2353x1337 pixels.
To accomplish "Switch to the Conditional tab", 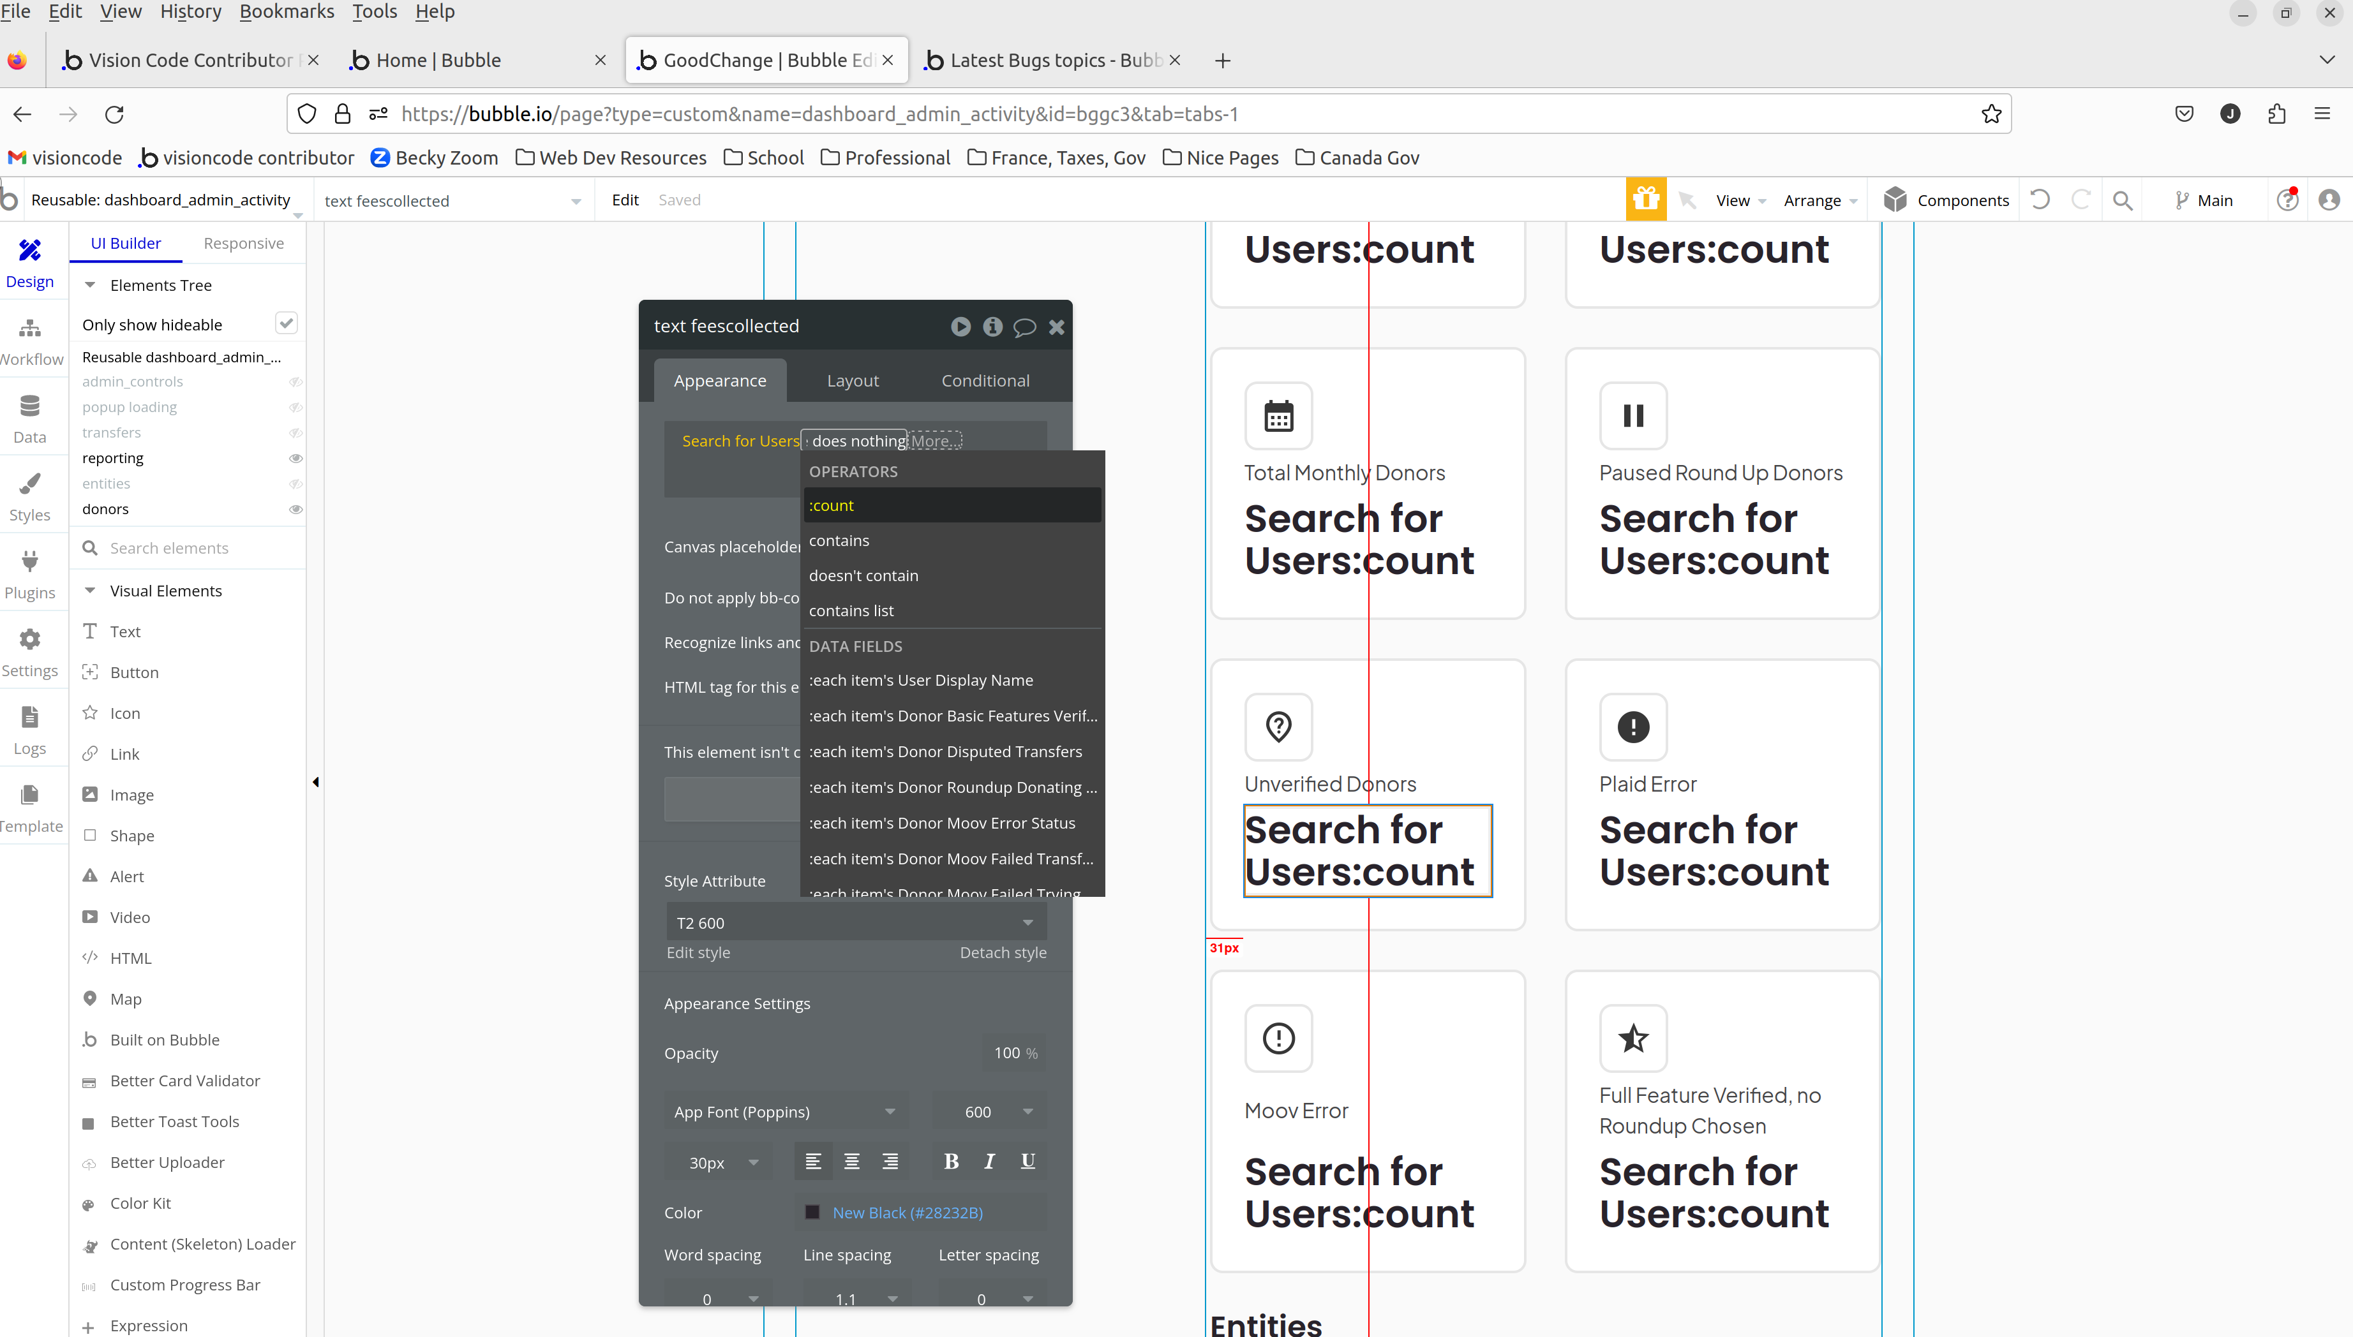I will (985, 380).
